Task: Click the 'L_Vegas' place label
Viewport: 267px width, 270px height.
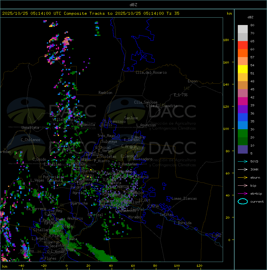Action: coord(37,180)
